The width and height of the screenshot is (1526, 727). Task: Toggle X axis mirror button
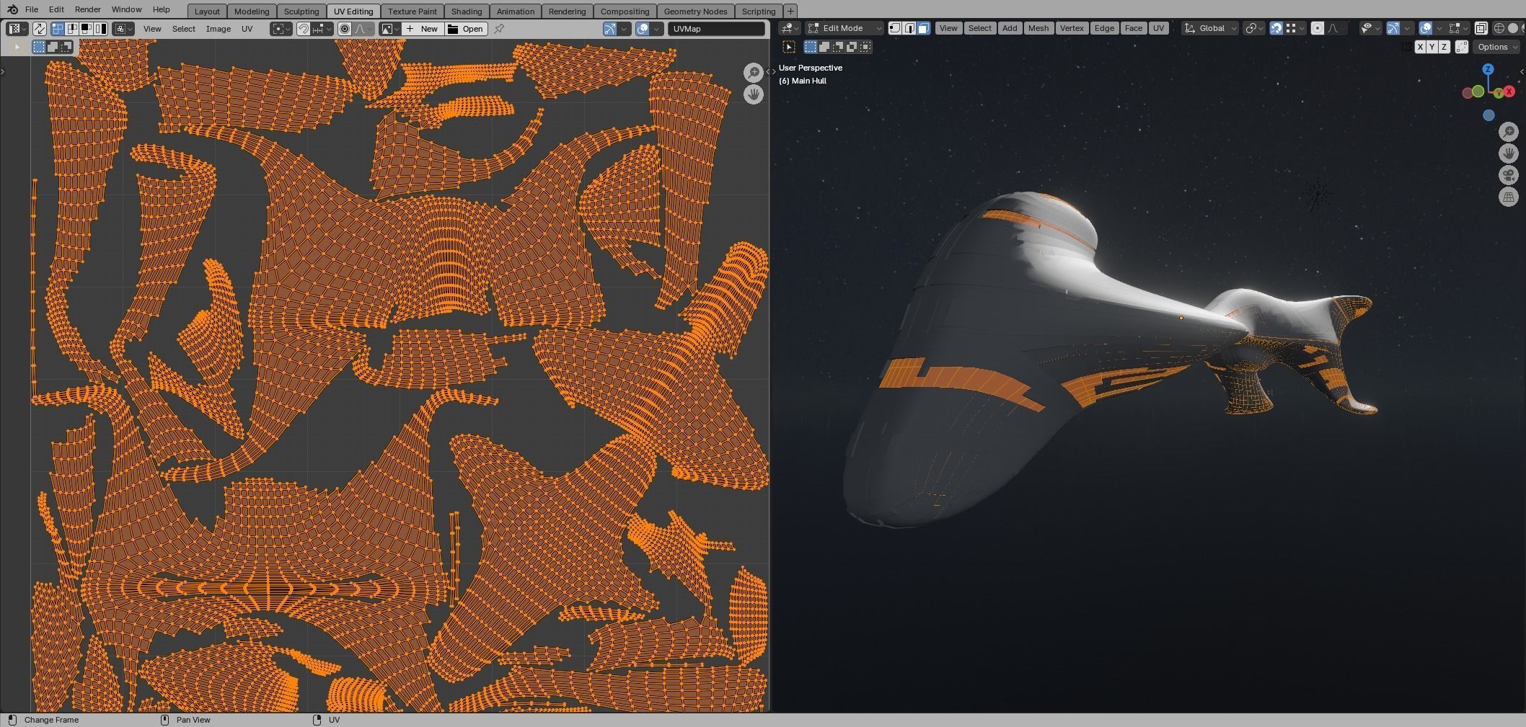[x=1420, y=47]
